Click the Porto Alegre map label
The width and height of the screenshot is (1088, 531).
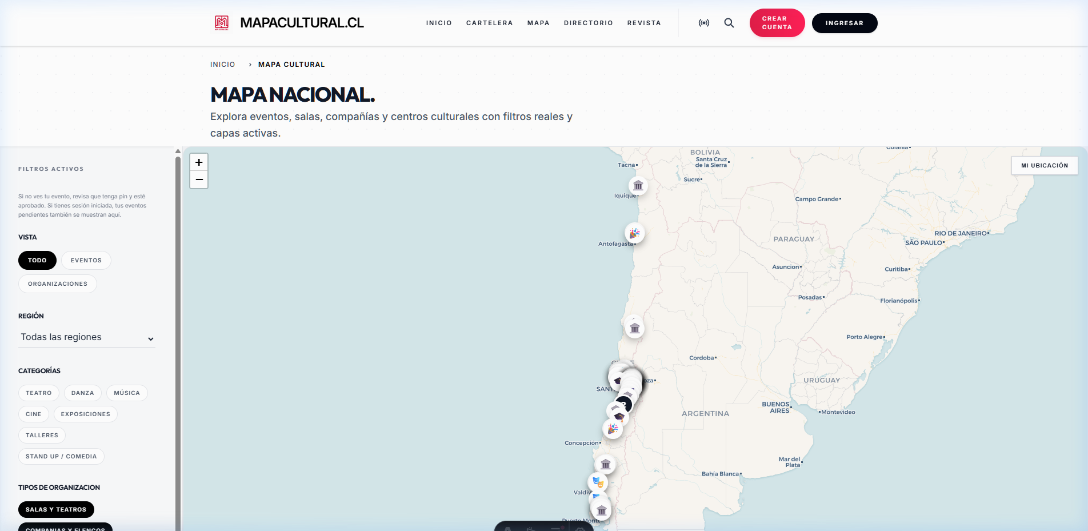pyautogui.click(x=865, y=337)
